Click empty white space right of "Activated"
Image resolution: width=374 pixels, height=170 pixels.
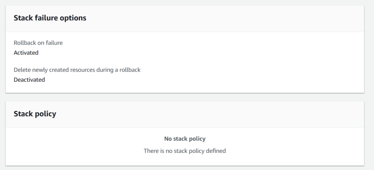pyautogui.click(x=183, y=53)
